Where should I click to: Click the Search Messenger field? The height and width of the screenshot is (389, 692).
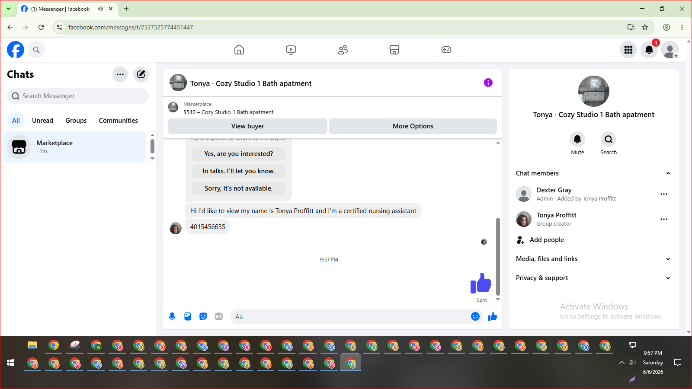pyautogui.click(x=78, y=96)
